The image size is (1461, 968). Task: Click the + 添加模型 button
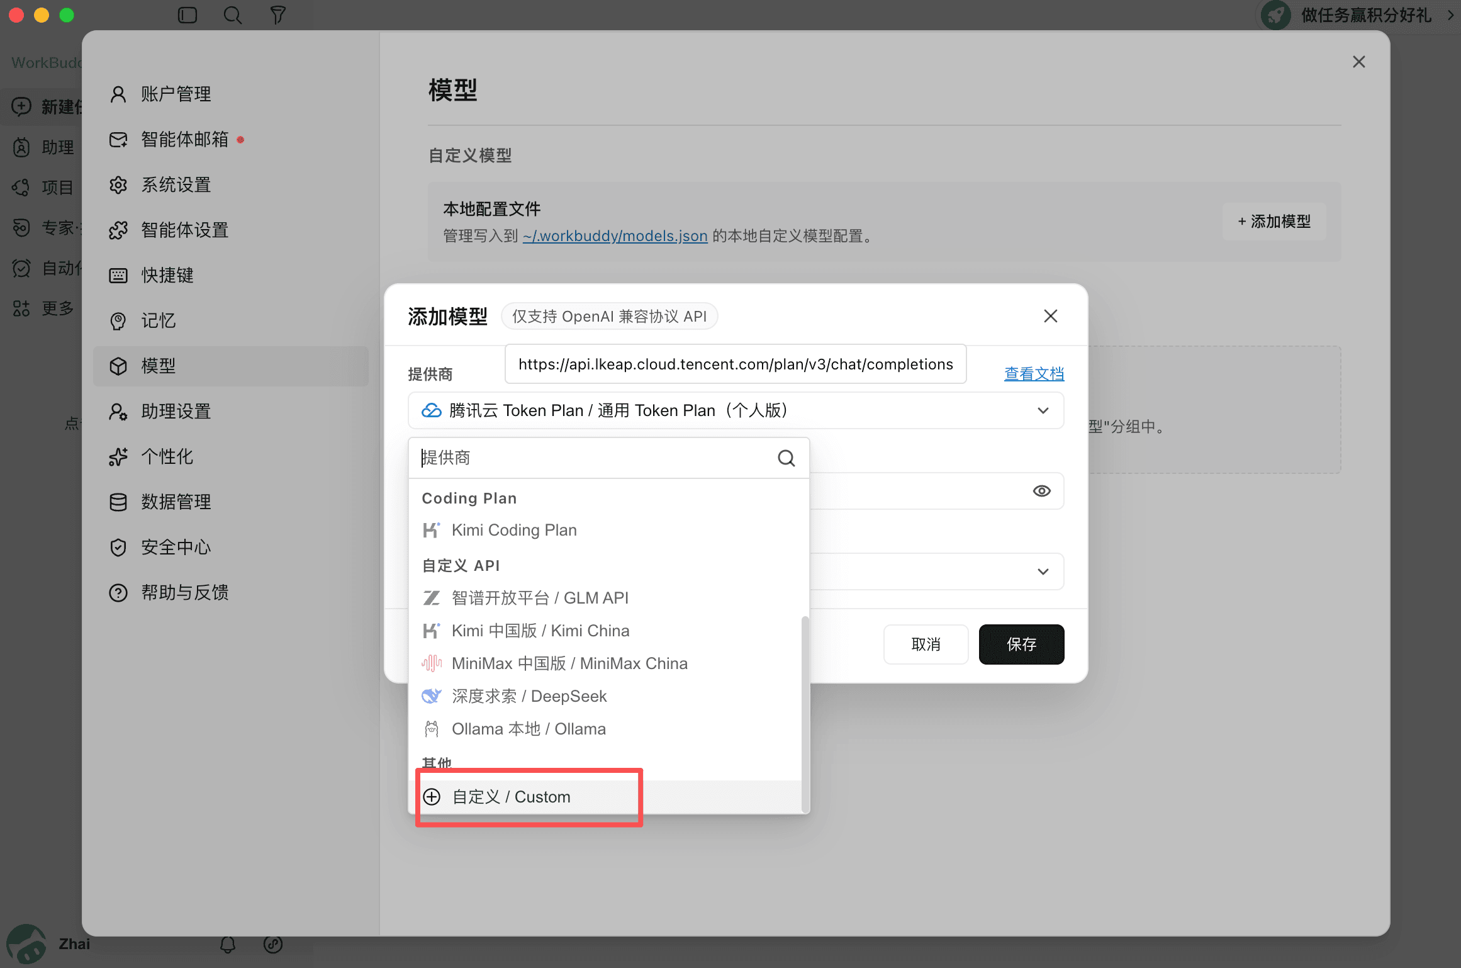1274,222
